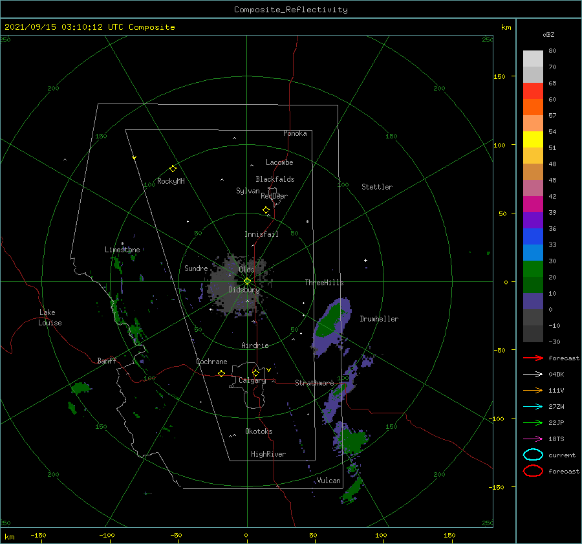Click the red forecast arrow in legend
The image size is (582, 544).
tap(533, 358)
